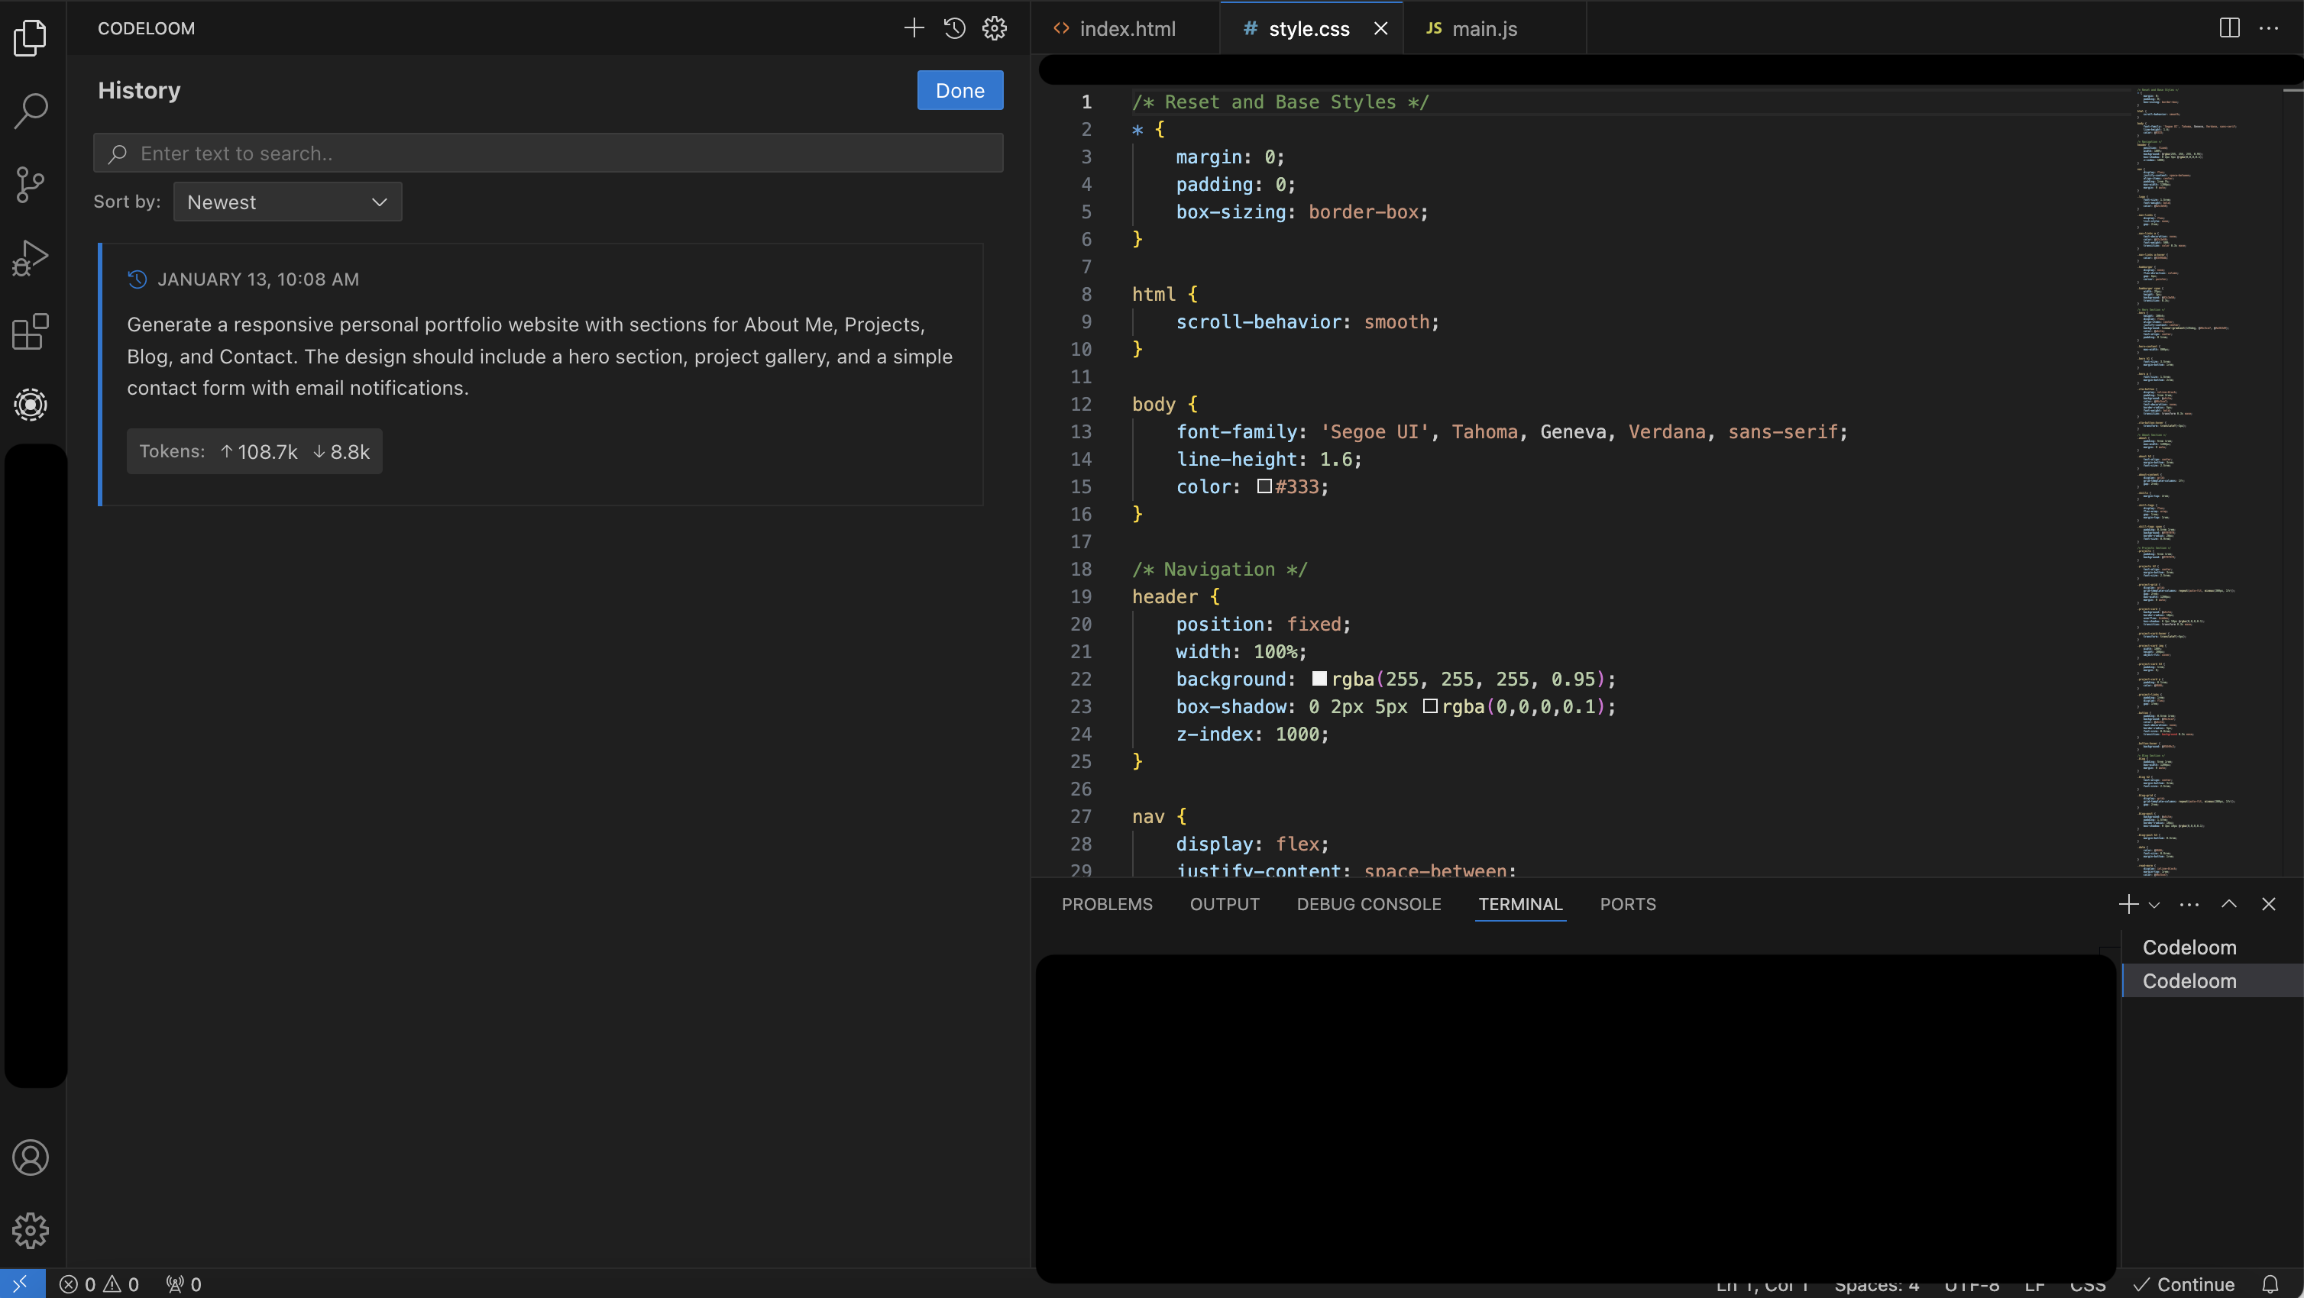Open the Explorer files icon
The height and width of the screenshot is (1298, 2304).
pos(31,37)
